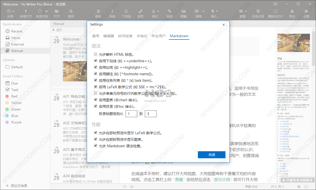316x190 pixels.
Task: Disable the footnote (启用脚注) option
Action: pos(96,73)
